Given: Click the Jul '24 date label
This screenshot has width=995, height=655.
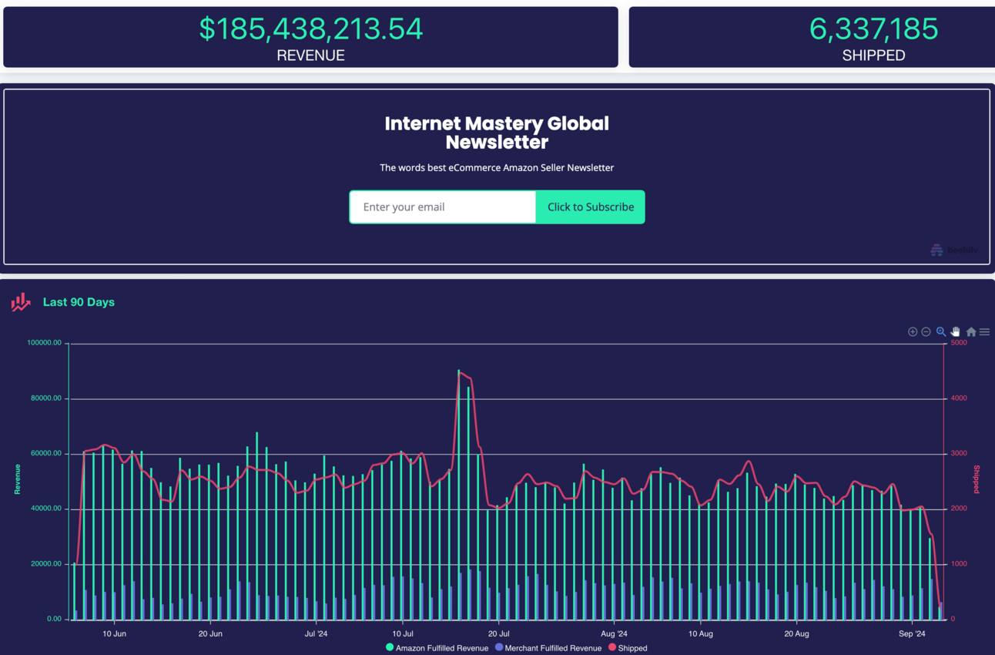Looking at the screenshot, I should (x=316, y=634).
